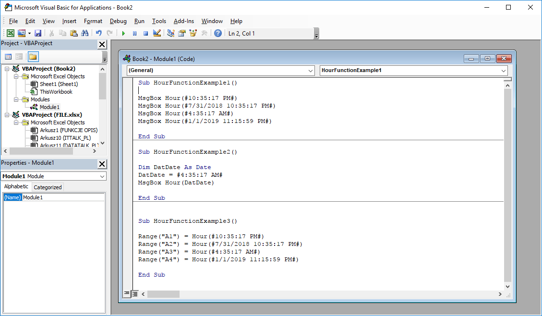Open the (General) object dropdown
The height and width of the screenshot is (316, 542).
(x=311, y=71)
